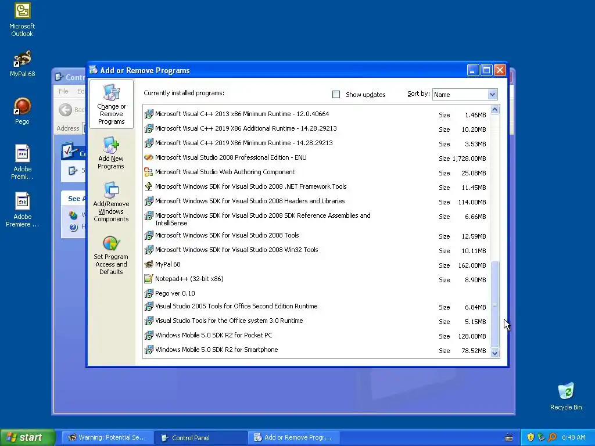
Task: Click SDK Reference Assemblies entry icon
Action: 149,216
